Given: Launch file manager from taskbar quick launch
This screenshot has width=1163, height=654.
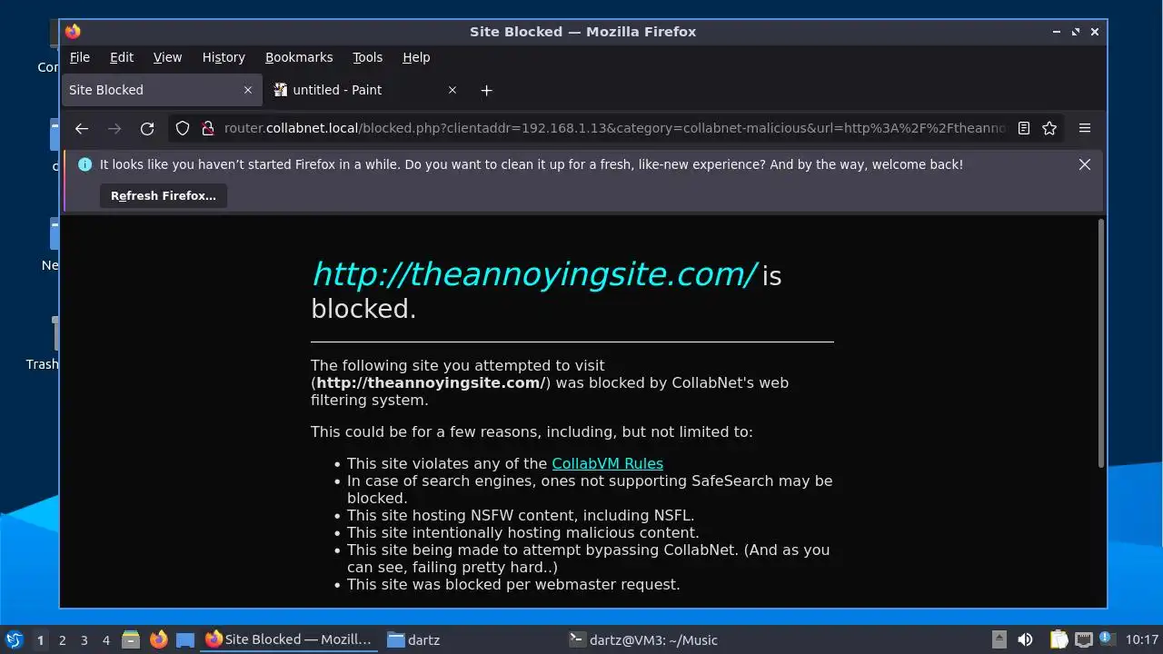Looking at the screenshot, I should (131, 640).
